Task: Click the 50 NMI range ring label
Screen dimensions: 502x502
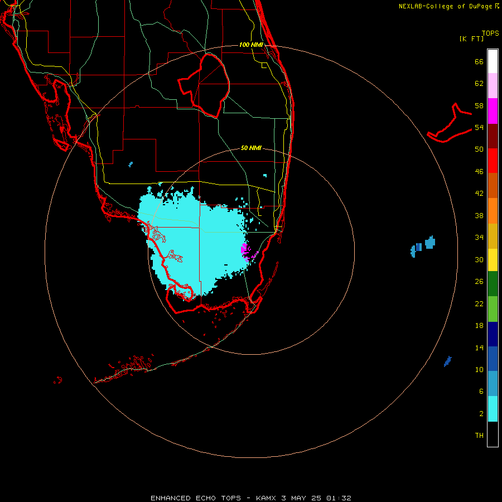Action: coord(251,148)
